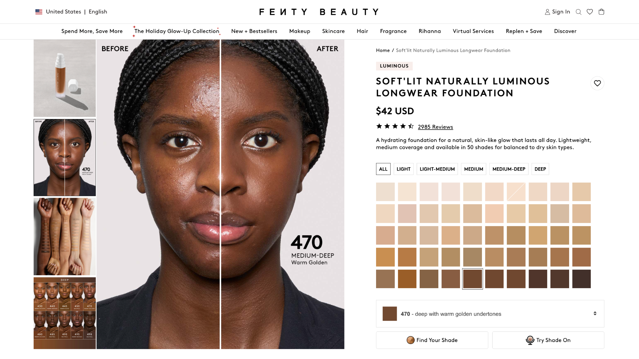639x359 pixels.
Task: Open the Skincare navigation menu
Action: [333, 31]
